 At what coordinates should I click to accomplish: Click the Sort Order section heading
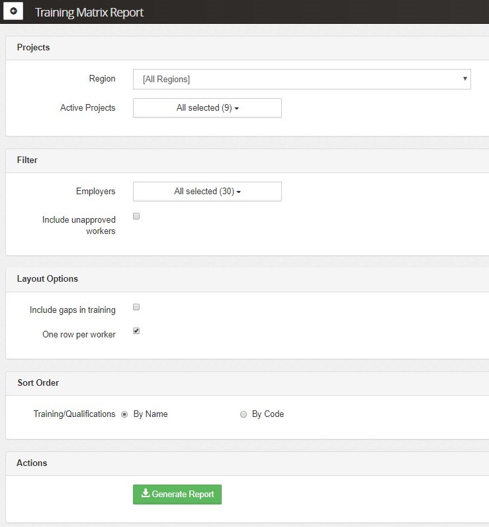pyautogui.click(x=38, y=383)
